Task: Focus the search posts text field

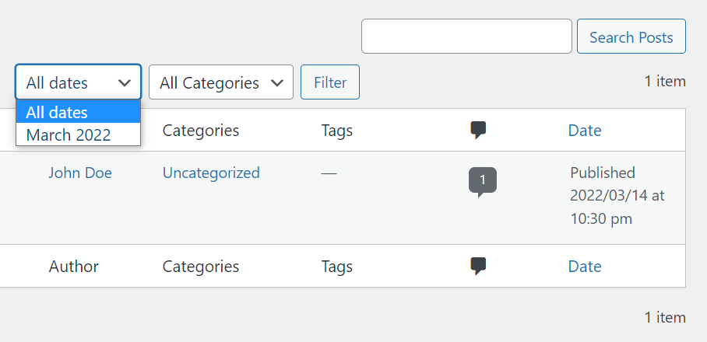Action: point(466,36)
